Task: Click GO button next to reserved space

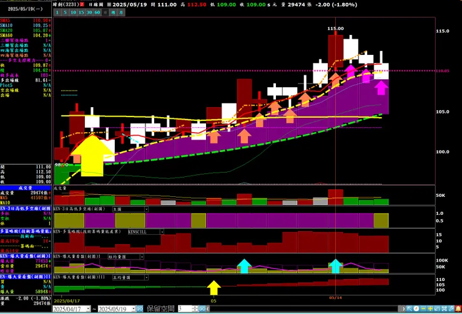Action: [202, 309]
